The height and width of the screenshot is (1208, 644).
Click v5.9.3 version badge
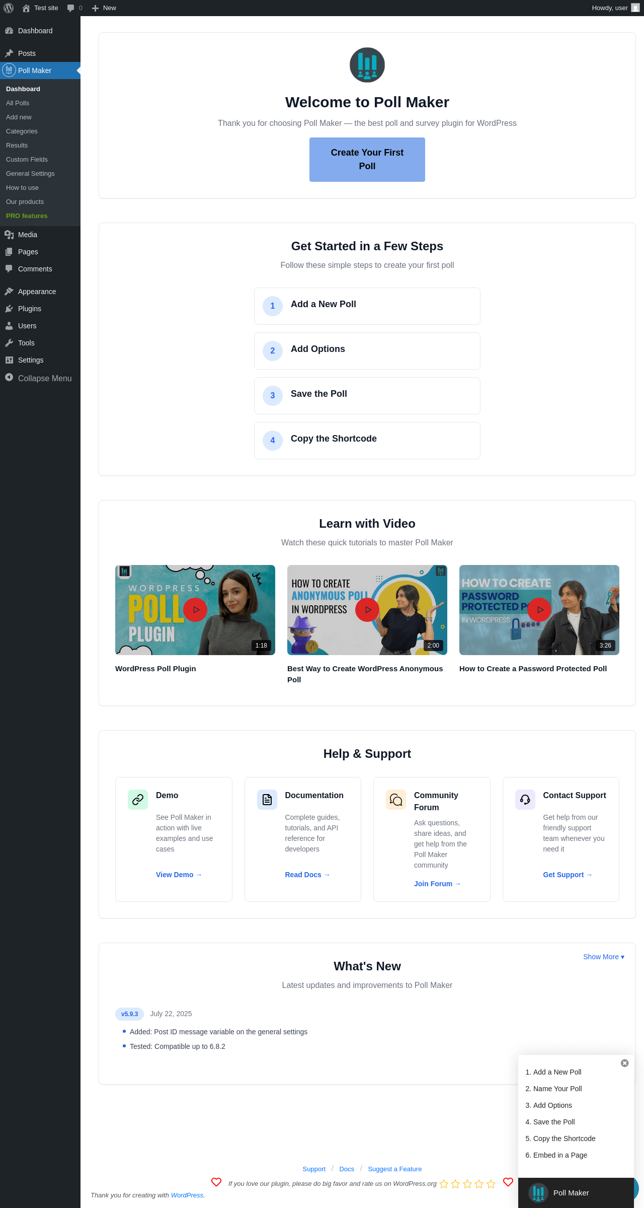point(129,1014)
